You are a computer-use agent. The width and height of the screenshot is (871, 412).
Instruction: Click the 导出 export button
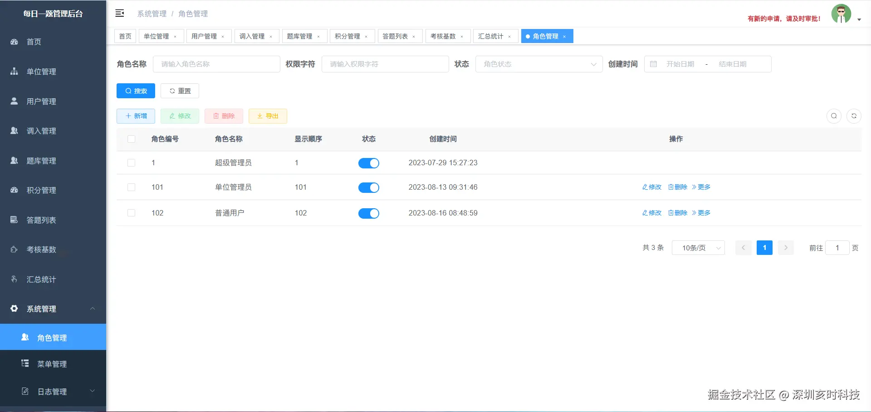coord(268,116)
